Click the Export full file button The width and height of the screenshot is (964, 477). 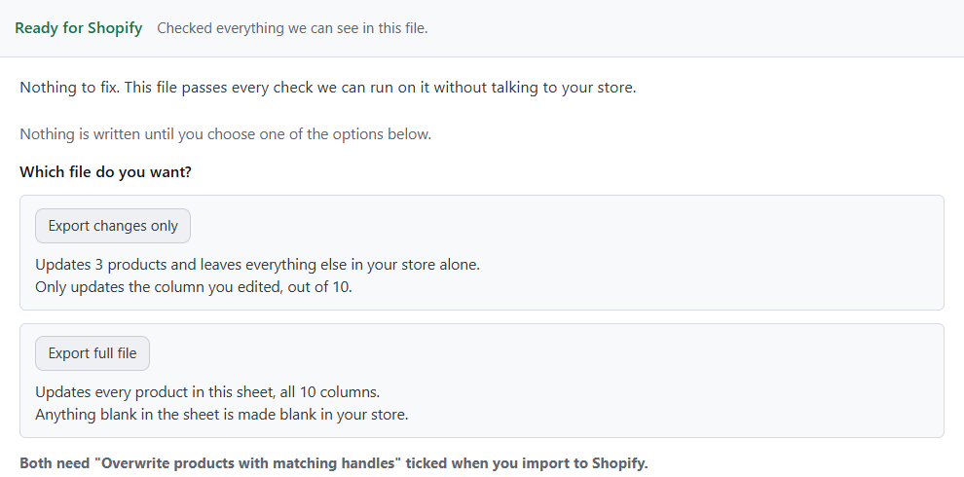[93, 353]
